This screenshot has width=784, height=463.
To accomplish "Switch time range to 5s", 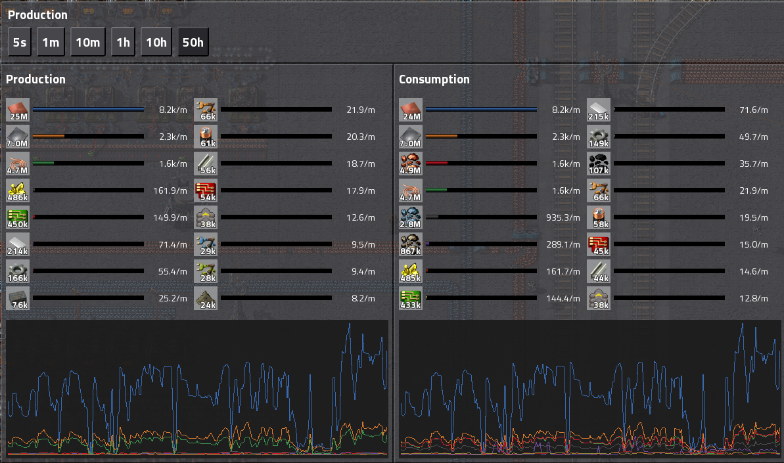I will click(20, 42).
